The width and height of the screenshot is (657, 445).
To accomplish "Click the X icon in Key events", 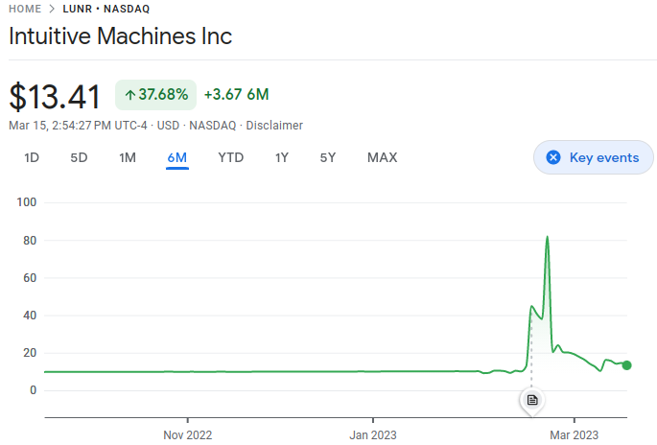I will pos(553,157).
